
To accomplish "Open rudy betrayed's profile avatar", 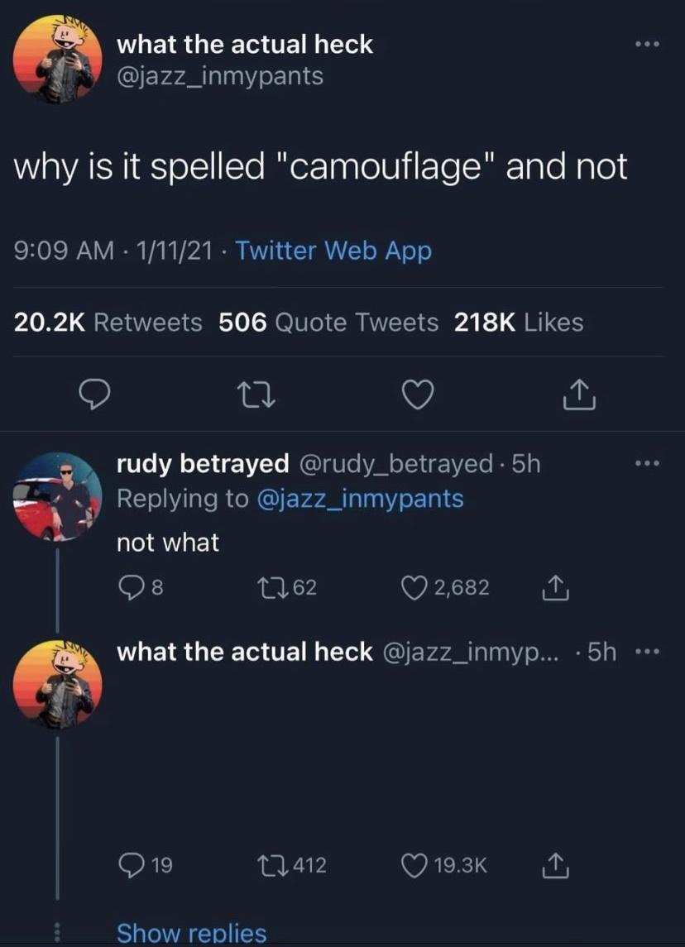I will [x=58, y=496].
